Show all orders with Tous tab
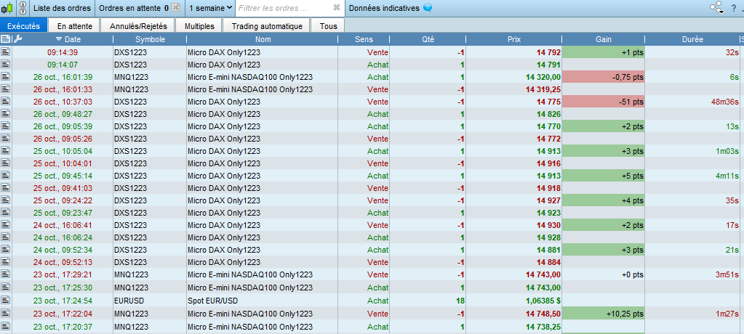744x334 pixels. [x=328, y=26]
